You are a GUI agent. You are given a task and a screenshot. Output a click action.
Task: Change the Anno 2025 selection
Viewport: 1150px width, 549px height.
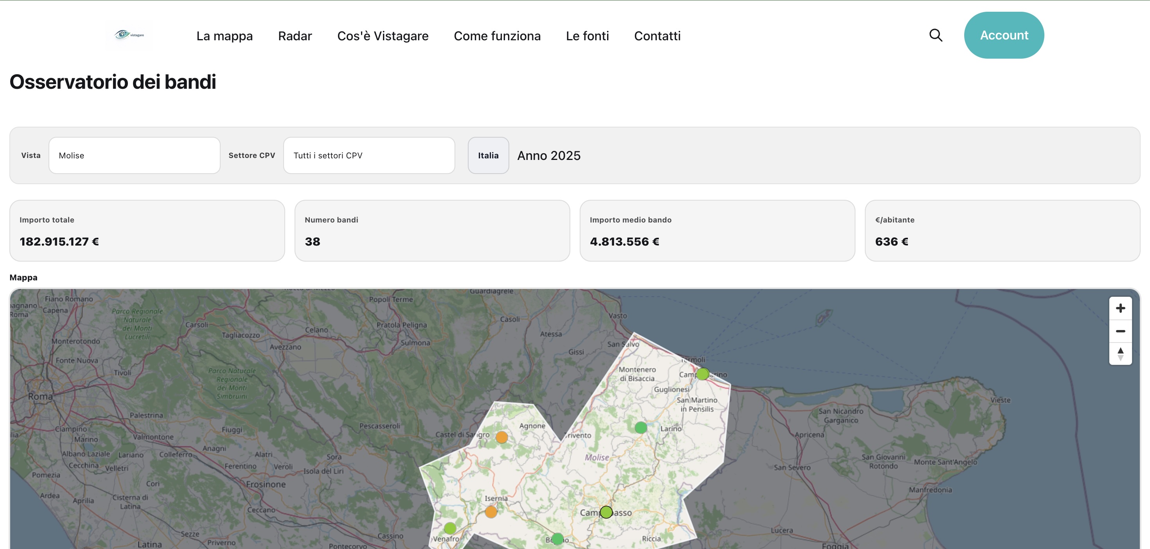pos(549,155)
